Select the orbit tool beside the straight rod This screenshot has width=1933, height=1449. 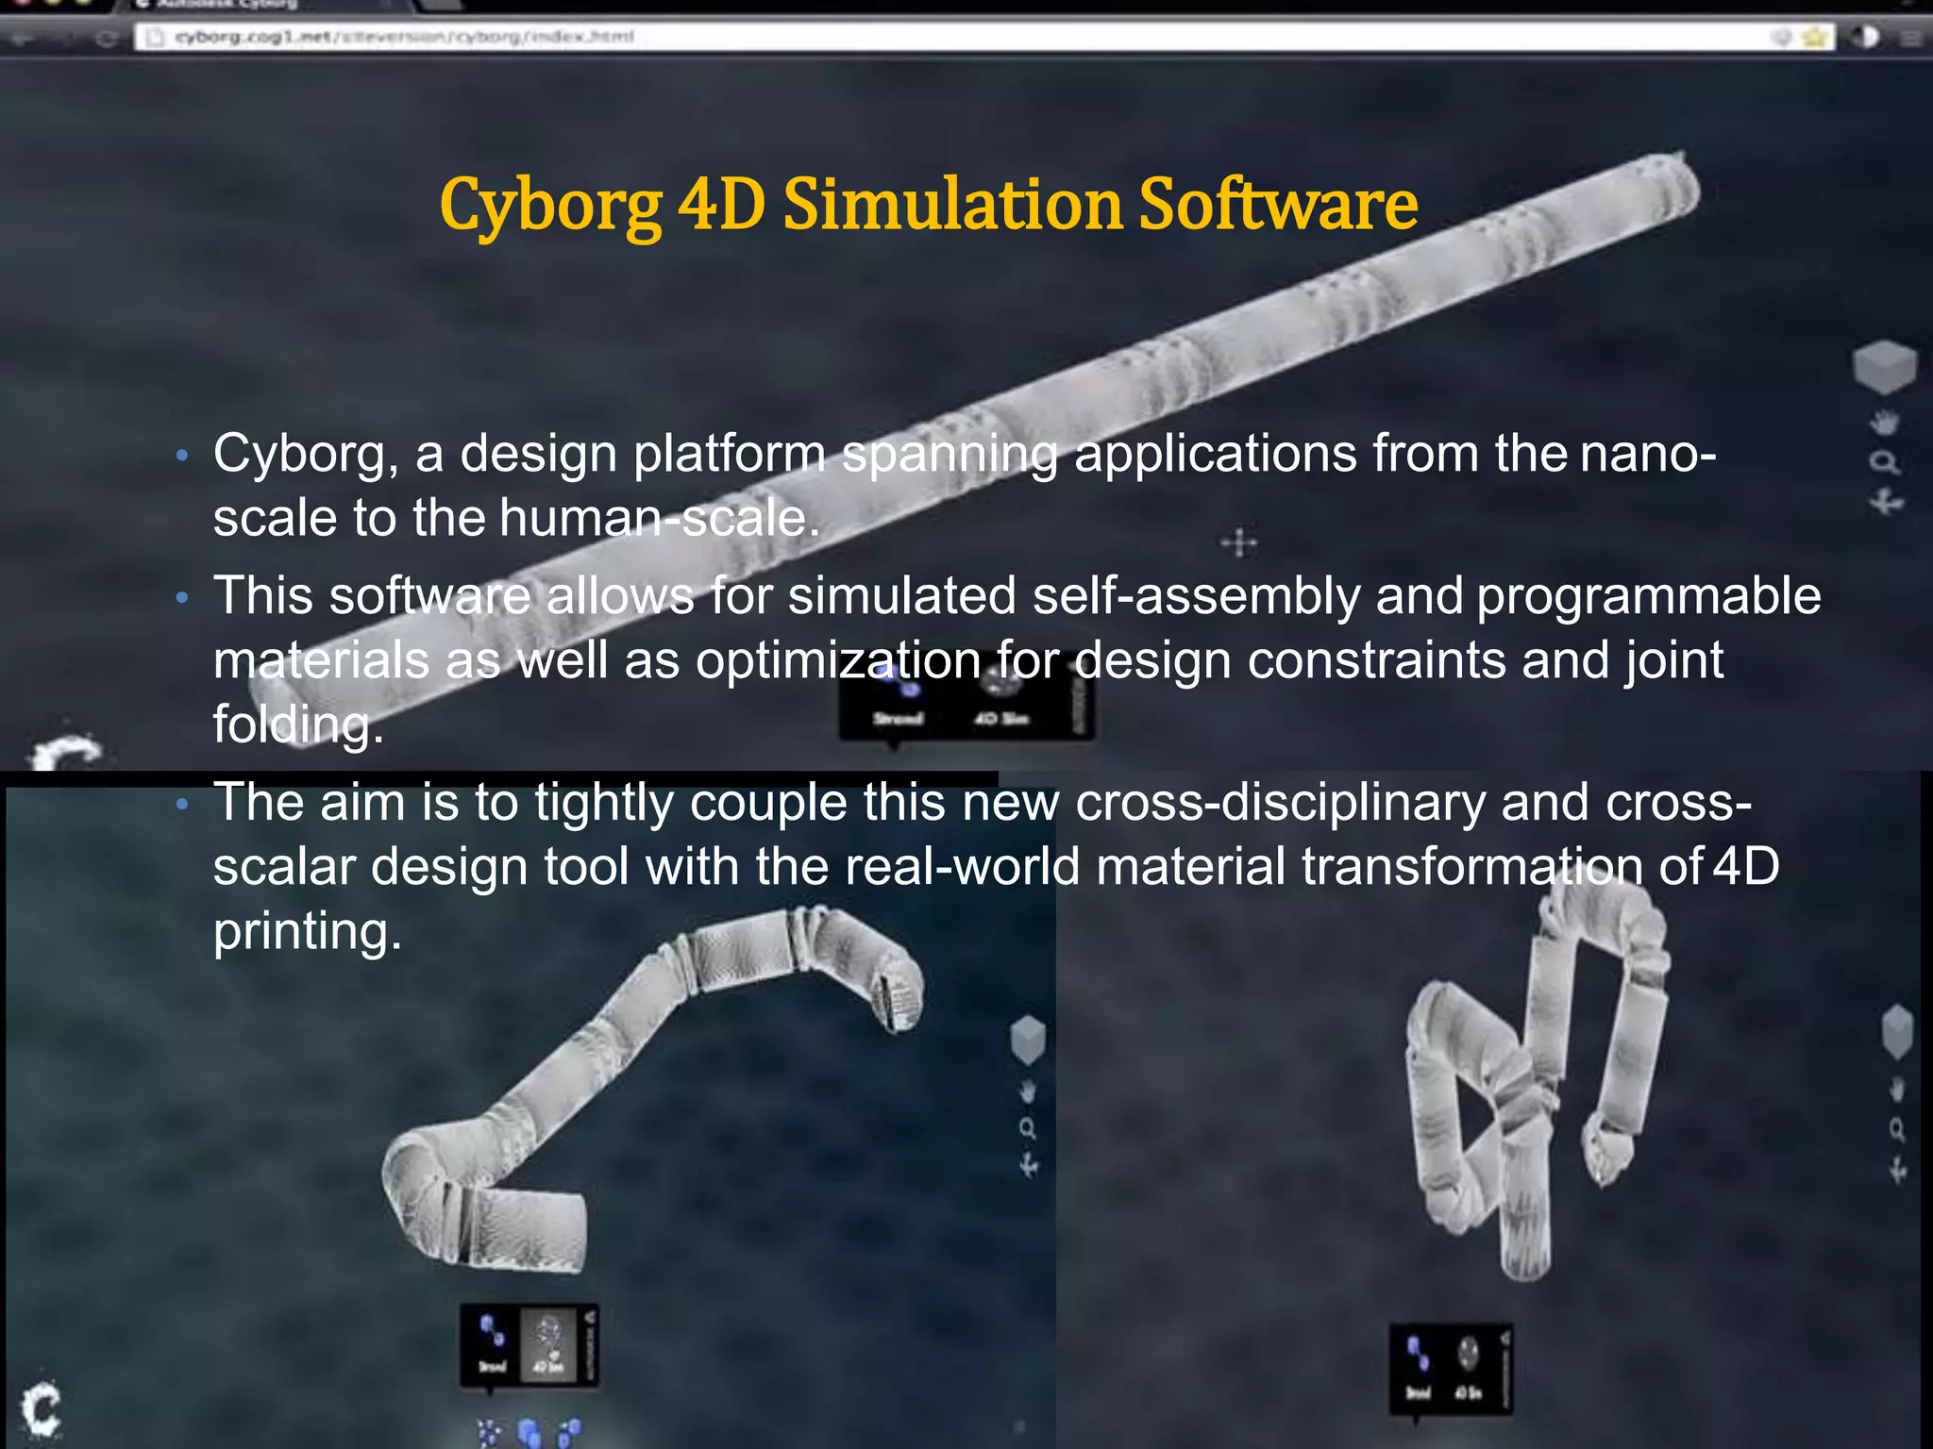(1886, 502)
